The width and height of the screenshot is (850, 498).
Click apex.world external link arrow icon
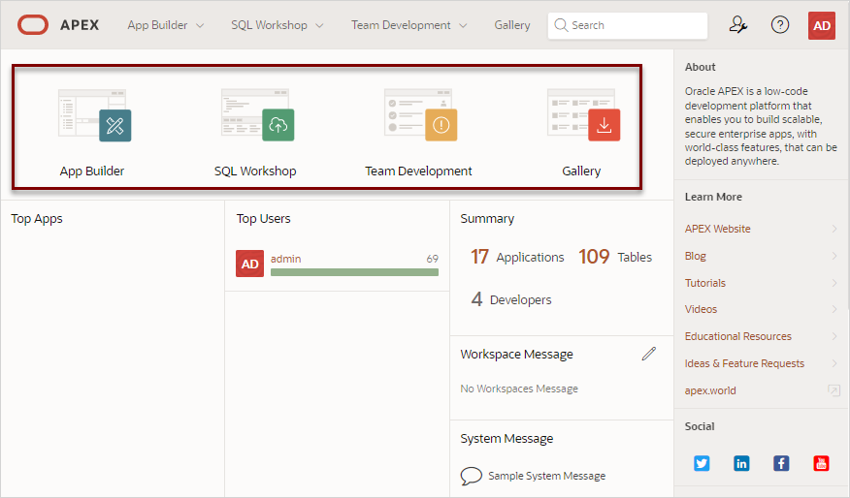834,390
